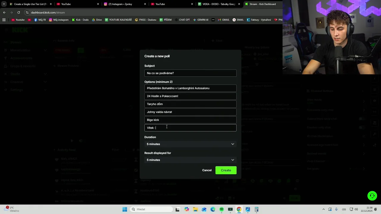
Task: Go back in browser history
Action: (4, 12)
